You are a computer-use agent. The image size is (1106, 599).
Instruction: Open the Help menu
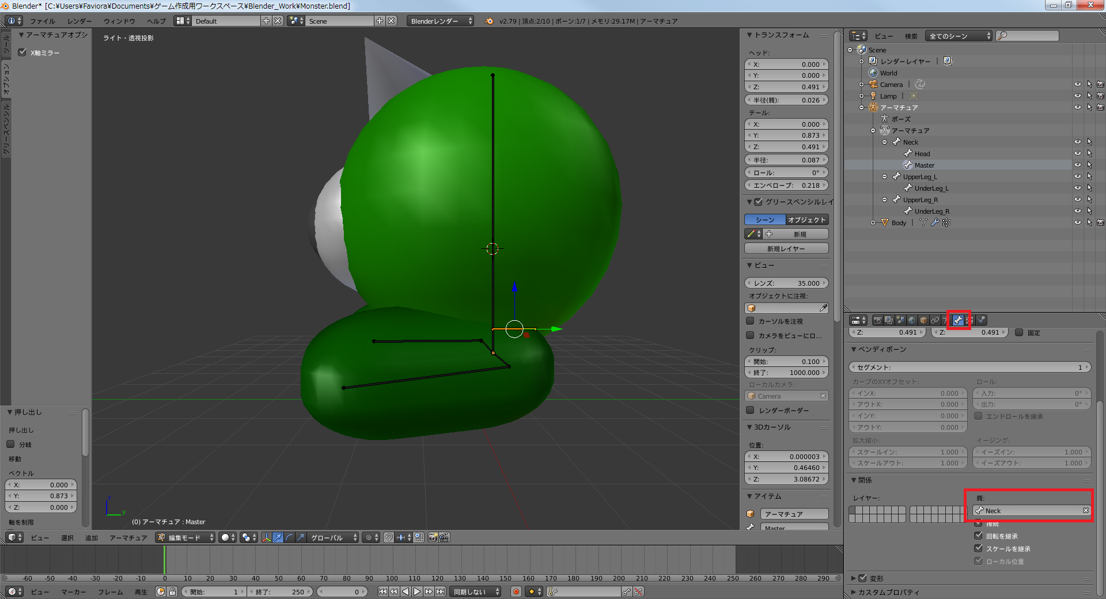point(156,21)
